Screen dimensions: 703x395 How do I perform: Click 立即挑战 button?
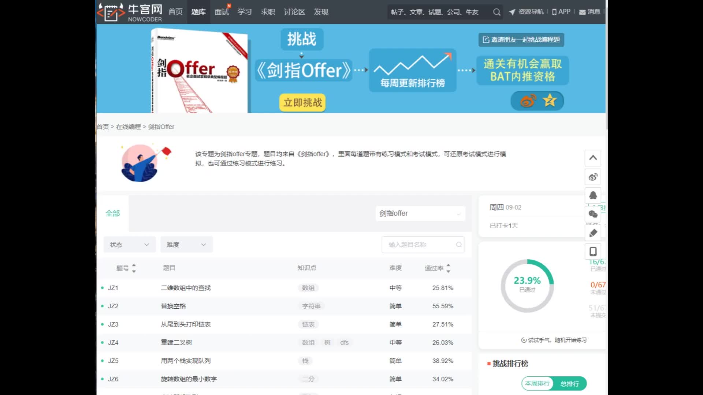[x=302, y=102]
